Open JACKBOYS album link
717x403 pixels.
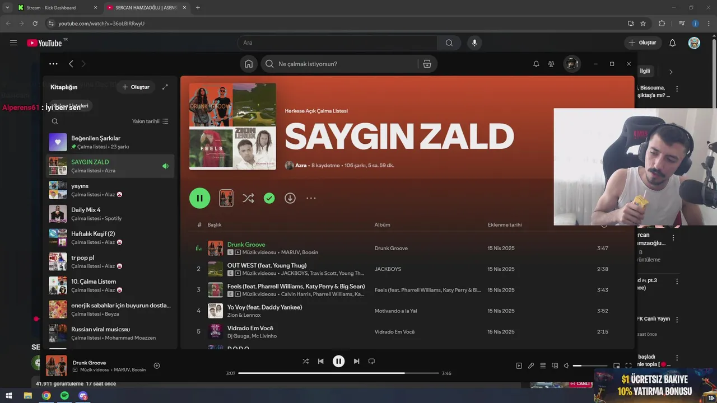(388, 269)
